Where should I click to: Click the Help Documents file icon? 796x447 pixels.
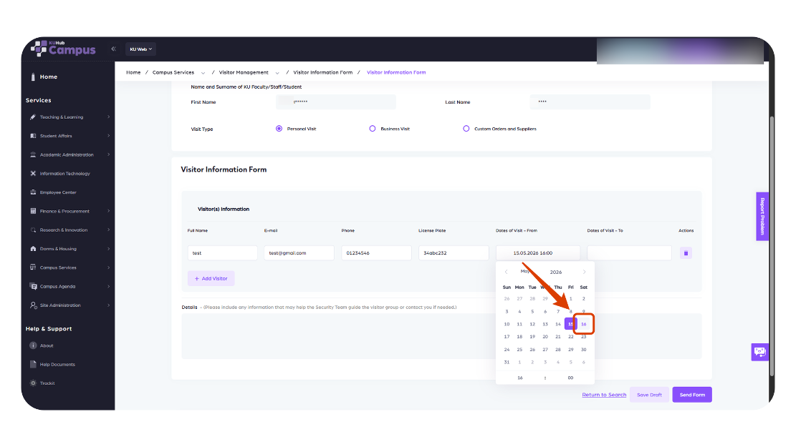(33, 364)
